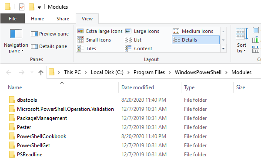Enable the Details pane
This screenshot has width=261, height=168.
click(49, 46)
